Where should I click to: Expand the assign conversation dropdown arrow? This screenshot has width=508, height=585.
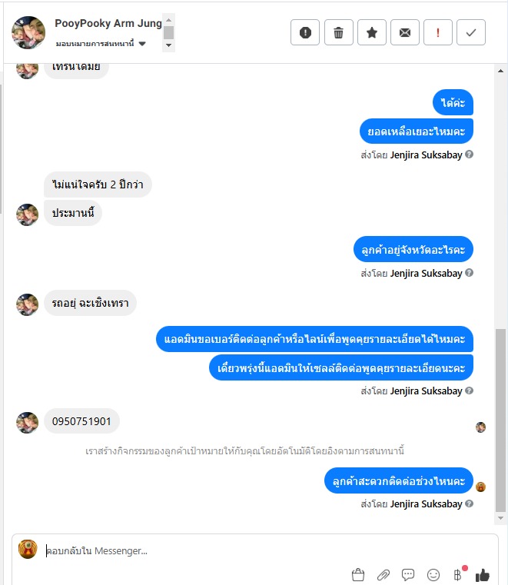coord(142,44)
